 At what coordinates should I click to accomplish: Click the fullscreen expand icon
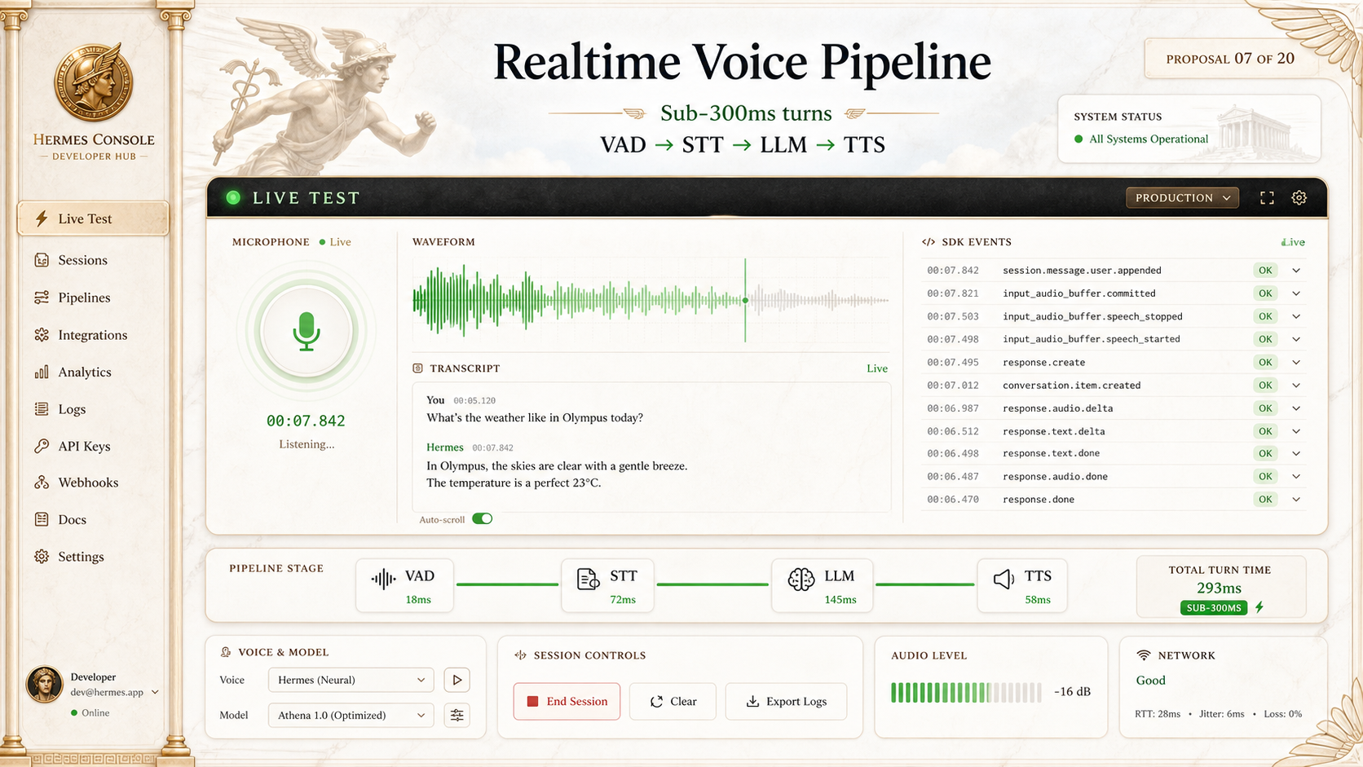[1267, 198]
